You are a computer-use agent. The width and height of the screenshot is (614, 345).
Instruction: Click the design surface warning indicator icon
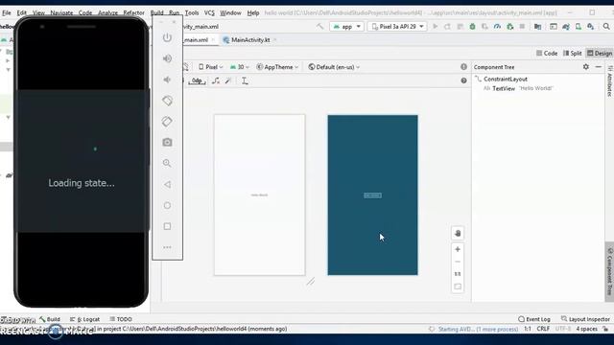coord(463,67)
